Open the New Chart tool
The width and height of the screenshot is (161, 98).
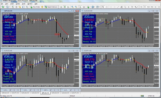click(3, 7)
